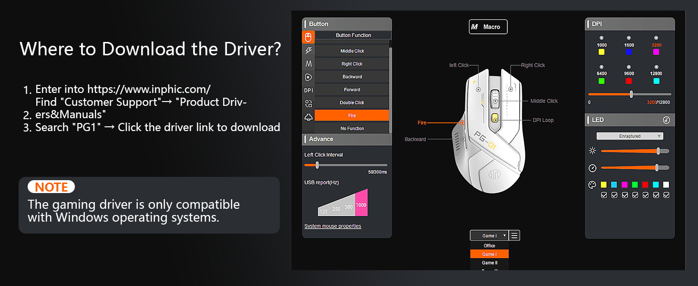698x286 pixels.
Task: Open the media playback sidebar icon
Action: coord(308,77)
